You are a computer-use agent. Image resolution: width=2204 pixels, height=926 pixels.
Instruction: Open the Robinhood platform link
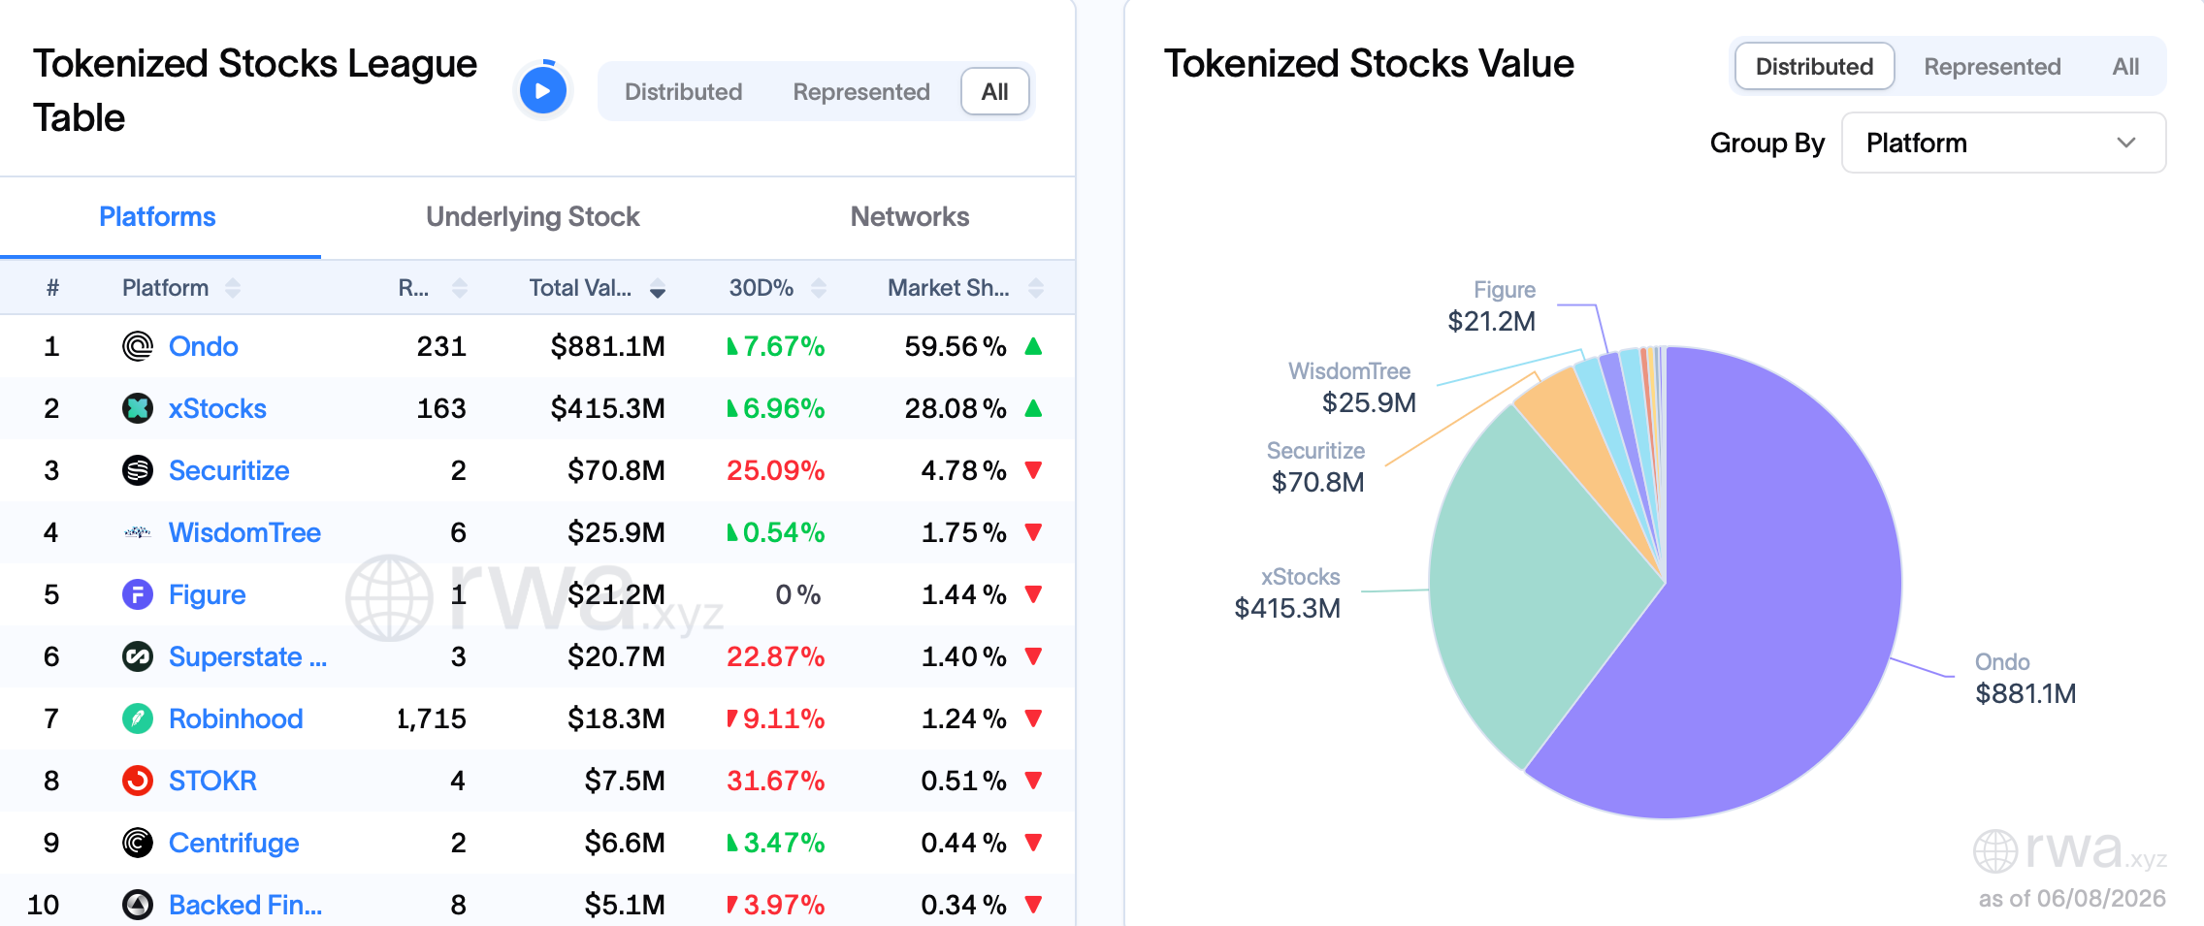pos(236,718)
